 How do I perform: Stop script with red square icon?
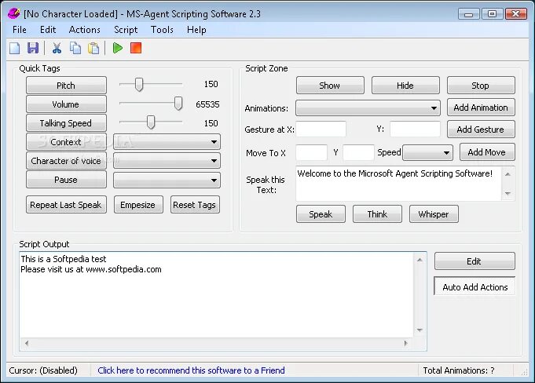pyautogui.click(x=136, y=48)
